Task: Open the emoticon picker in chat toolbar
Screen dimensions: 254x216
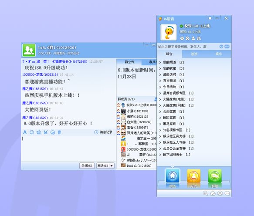Action: pyautogui.click(x=32, y=132)
